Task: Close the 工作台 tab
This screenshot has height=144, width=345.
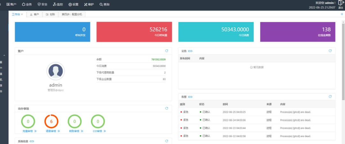Action: pyautogui.click(x=22, y=14)
